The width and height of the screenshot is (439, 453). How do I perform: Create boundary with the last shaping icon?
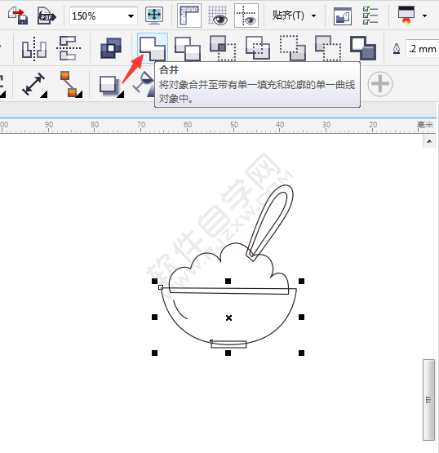pos(363,48)
